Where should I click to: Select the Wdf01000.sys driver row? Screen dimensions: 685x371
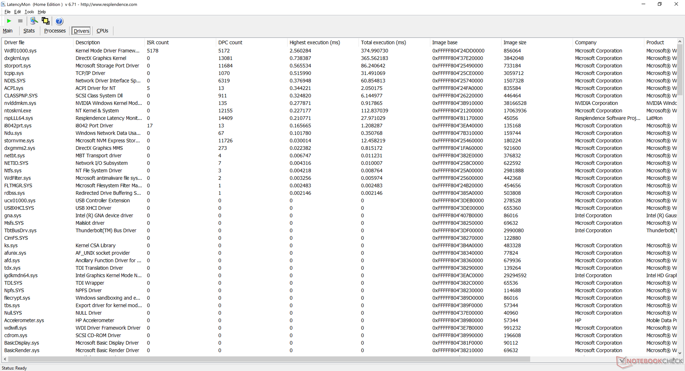pyautogui.click(x=339, y=51)
